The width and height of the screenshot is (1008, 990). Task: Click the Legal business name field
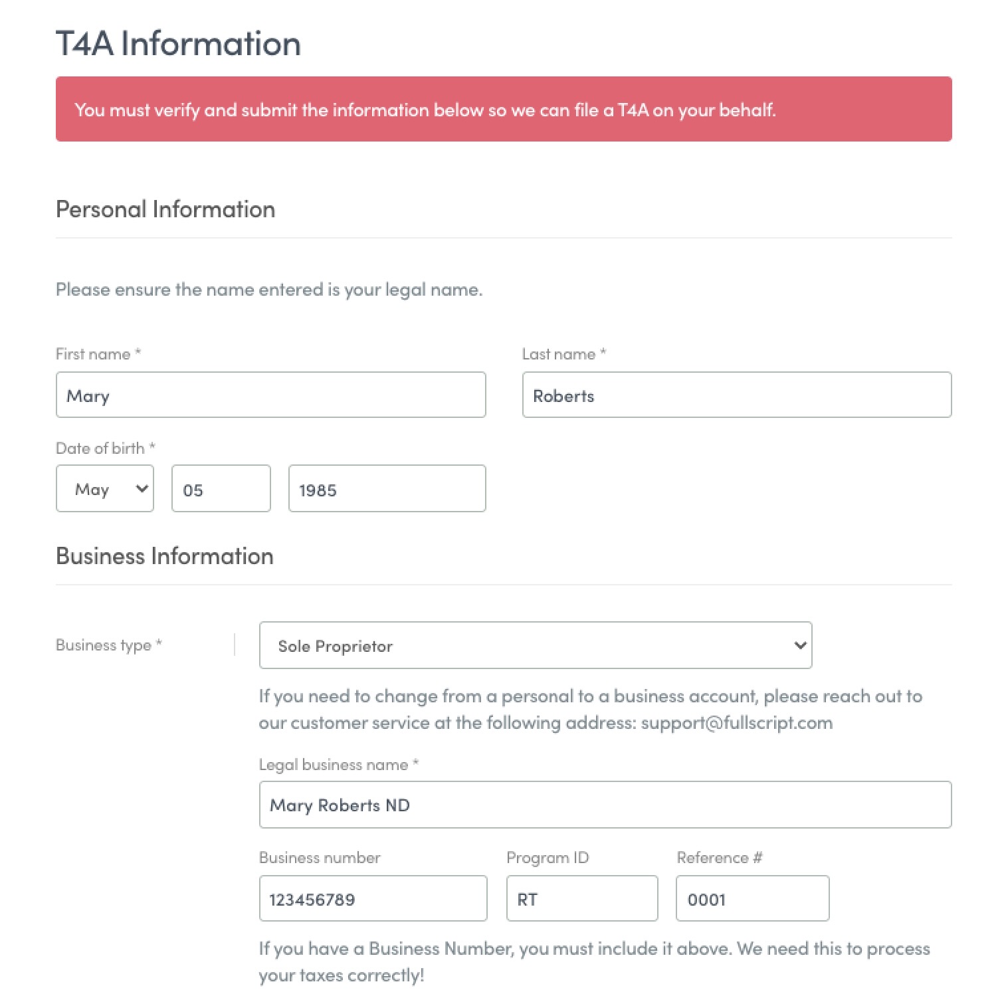pos(605,805)
